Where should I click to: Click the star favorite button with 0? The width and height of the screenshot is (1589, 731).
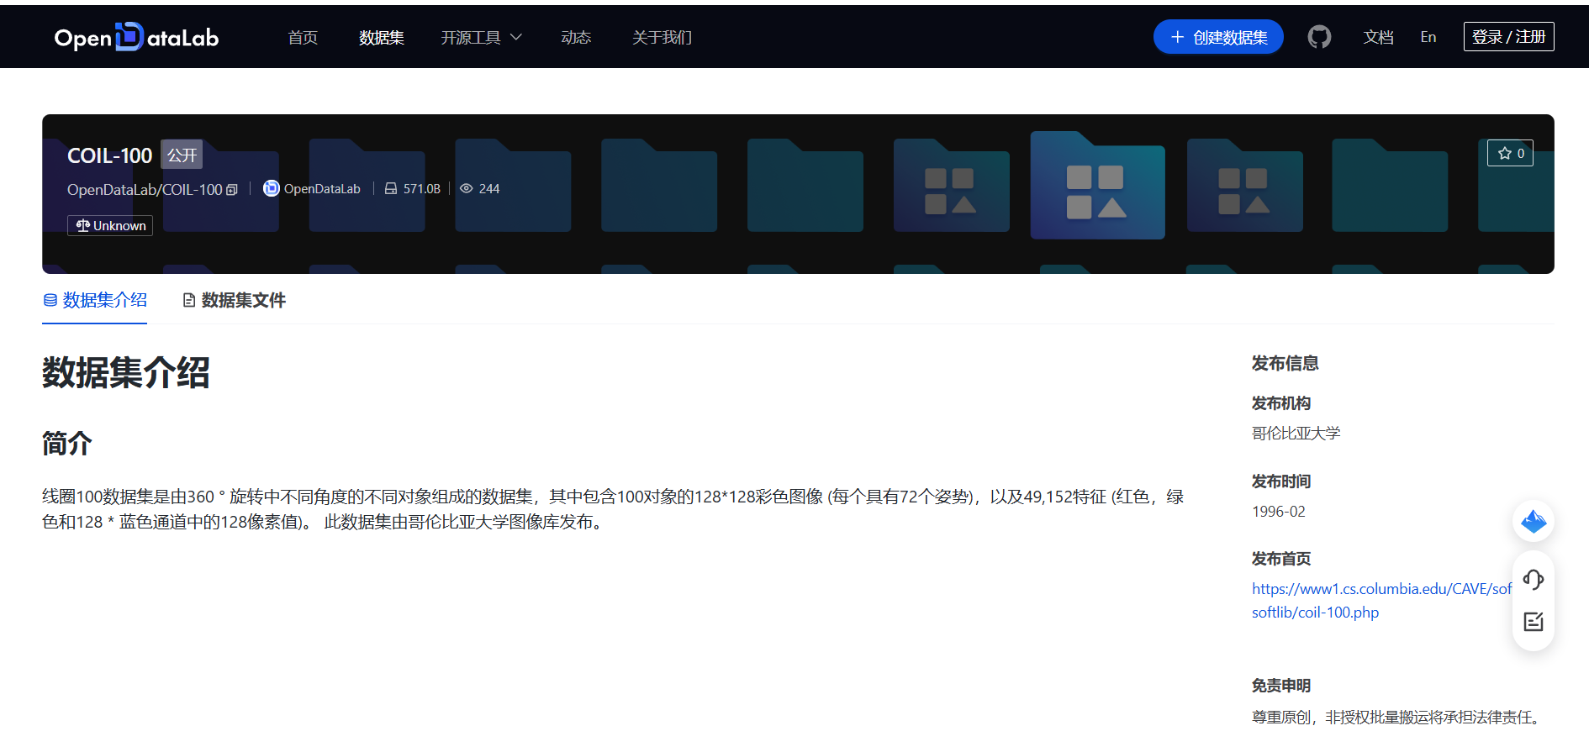(1510, 153)
